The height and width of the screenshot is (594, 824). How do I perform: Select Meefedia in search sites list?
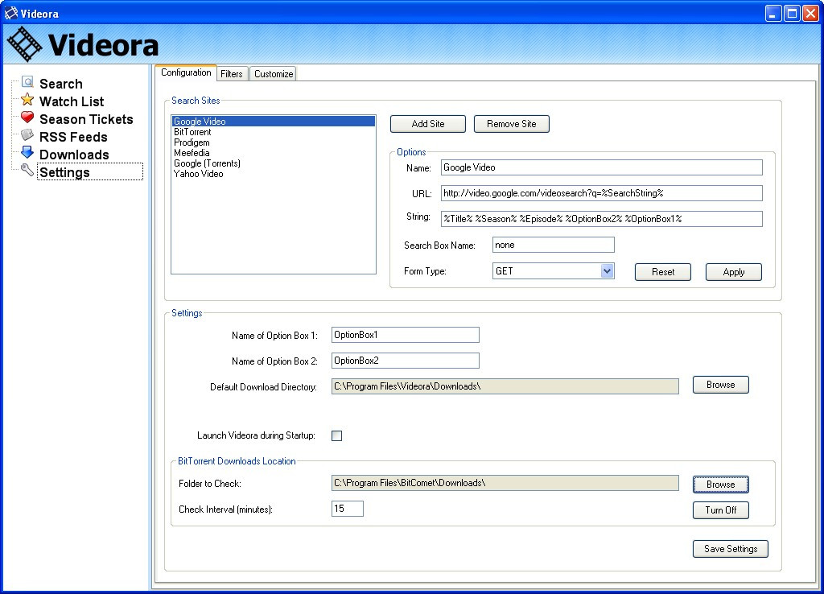[x=274, y=153]
